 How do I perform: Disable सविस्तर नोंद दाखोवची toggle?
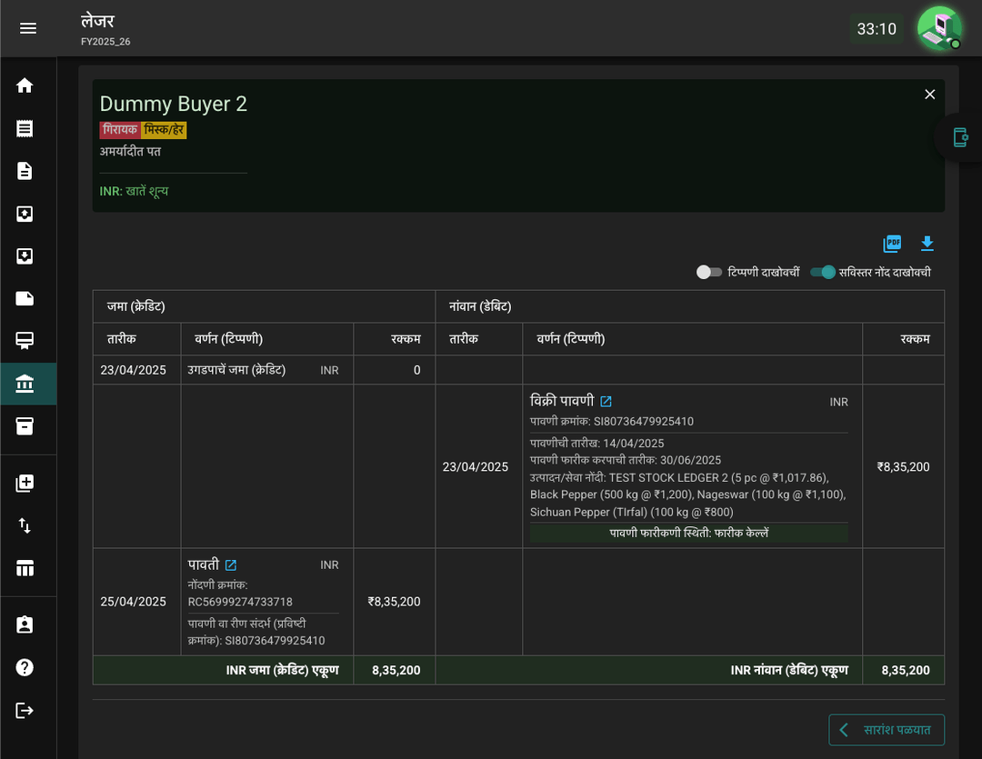(x=823, y=272)
